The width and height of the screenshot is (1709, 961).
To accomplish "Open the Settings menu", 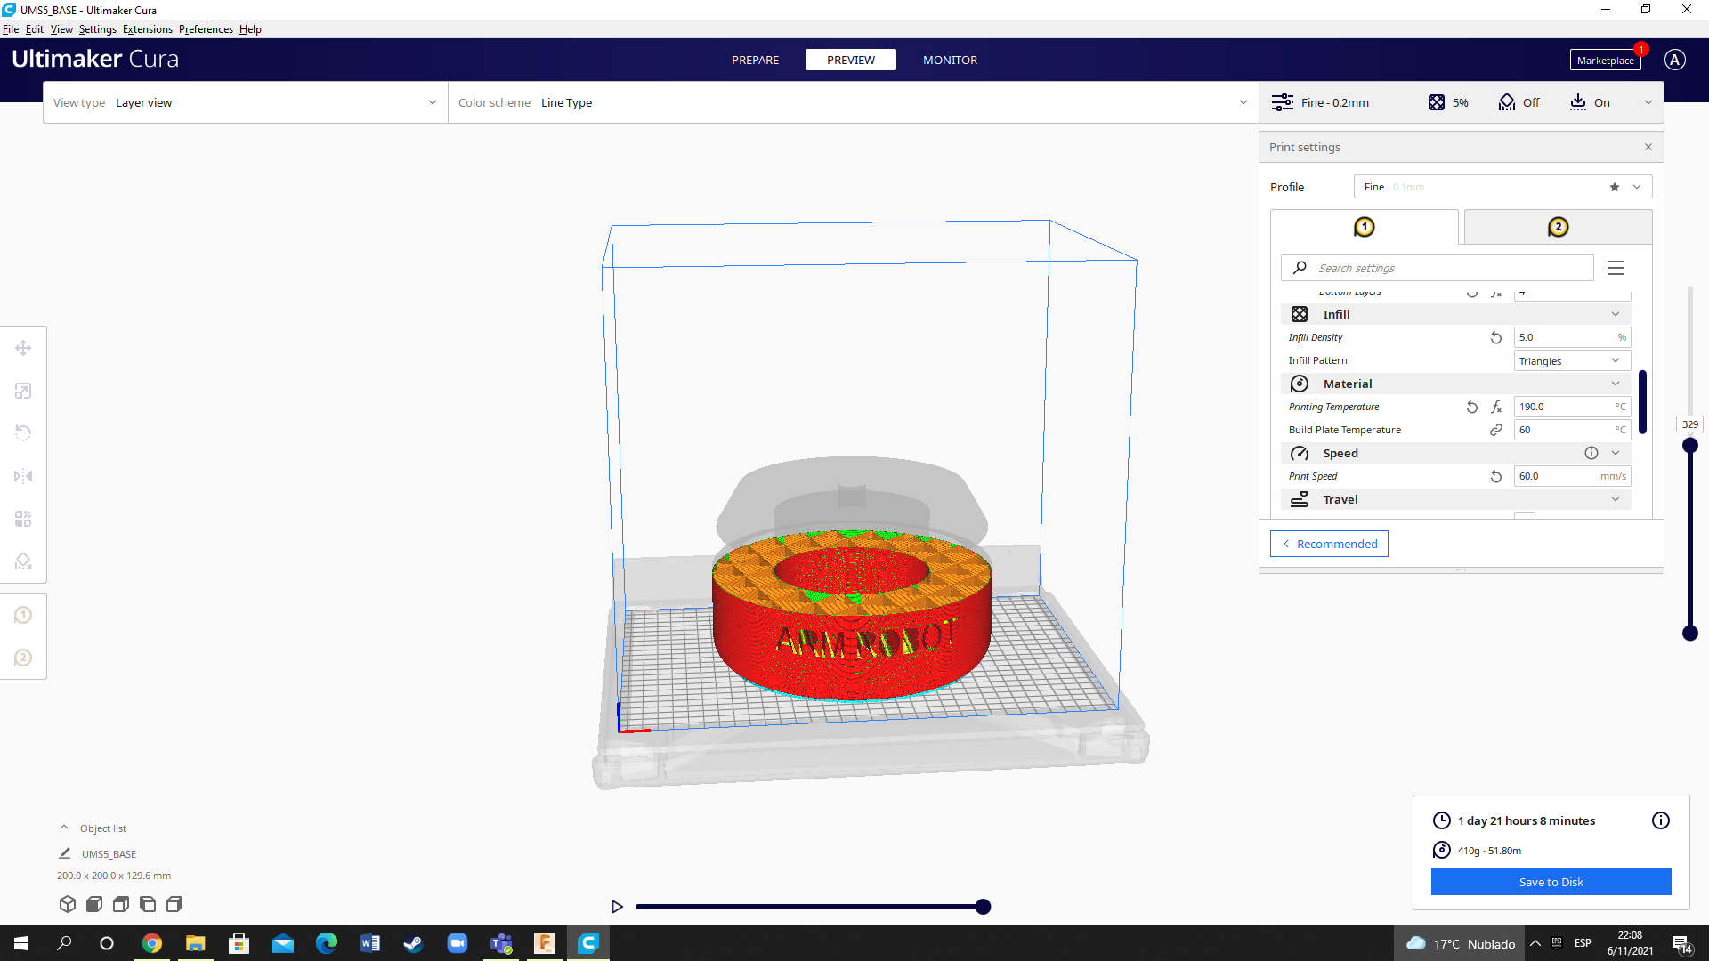I will coord(98,29).
